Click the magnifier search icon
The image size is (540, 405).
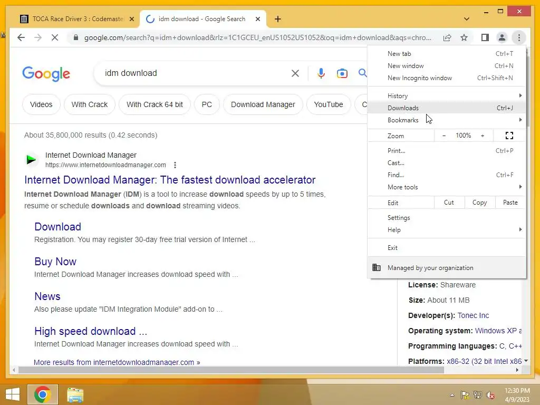[x=362, y=73]
